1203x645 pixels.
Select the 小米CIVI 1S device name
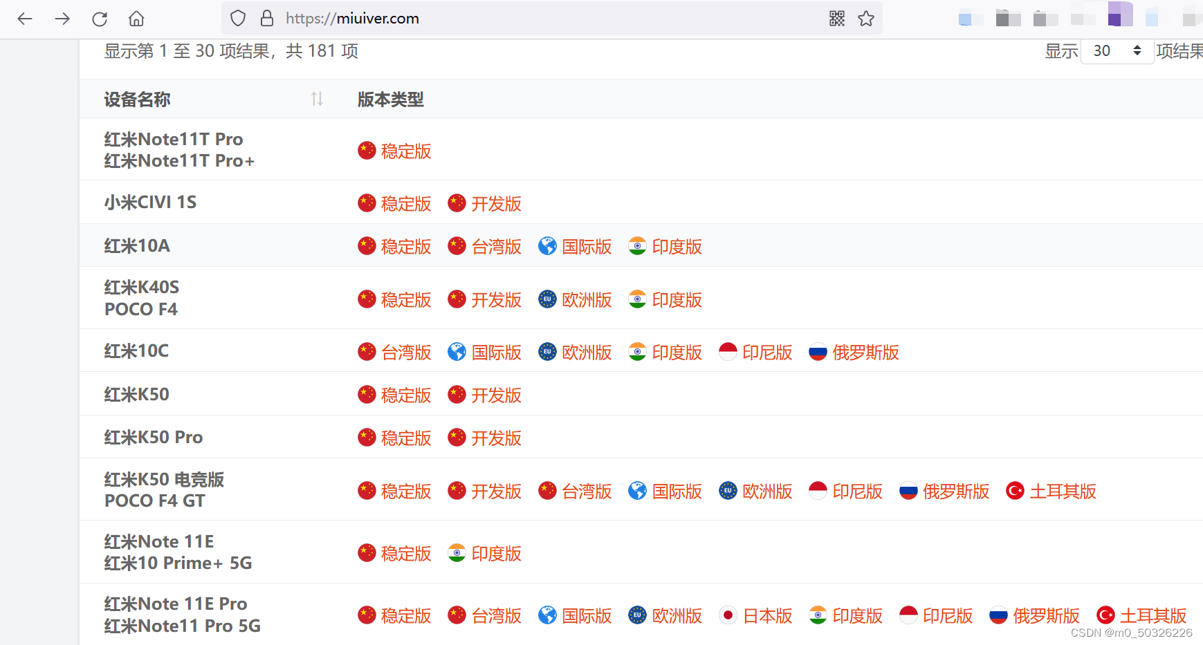(151, 203)
